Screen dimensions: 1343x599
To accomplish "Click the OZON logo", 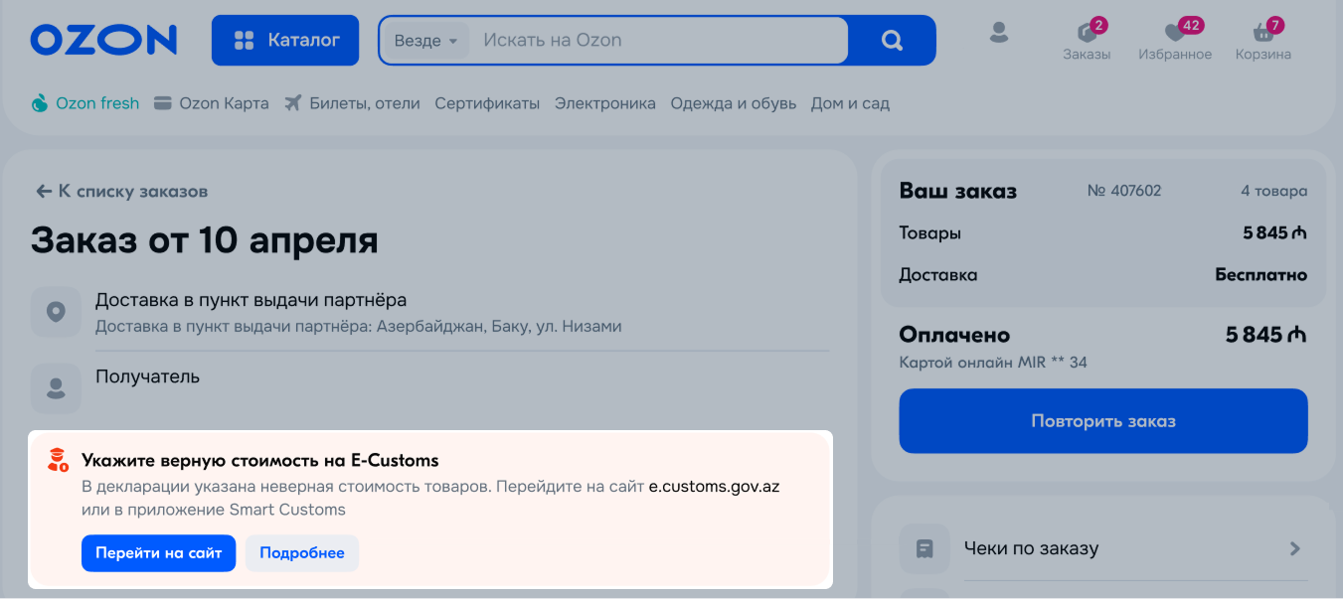I will coord(103,40).
